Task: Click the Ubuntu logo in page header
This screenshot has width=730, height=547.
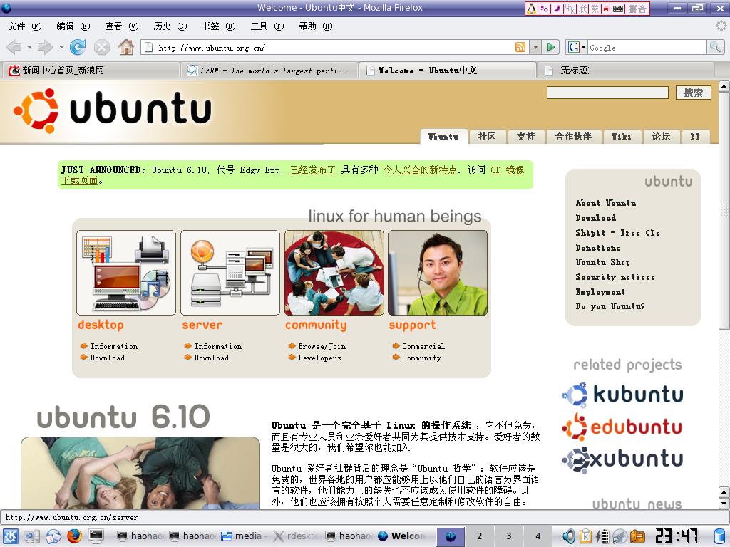Action: [112, 110]
